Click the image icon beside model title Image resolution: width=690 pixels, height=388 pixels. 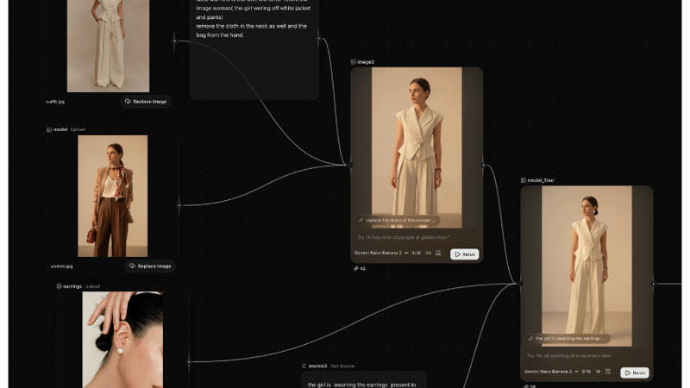click(49, 130)
